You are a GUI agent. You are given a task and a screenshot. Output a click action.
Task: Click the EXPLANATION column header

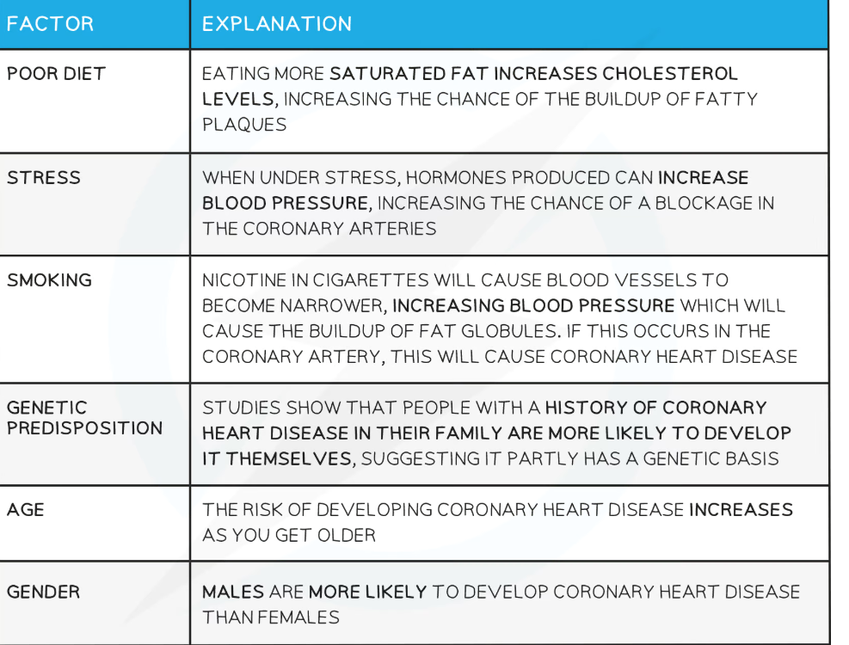coord(276,23)
